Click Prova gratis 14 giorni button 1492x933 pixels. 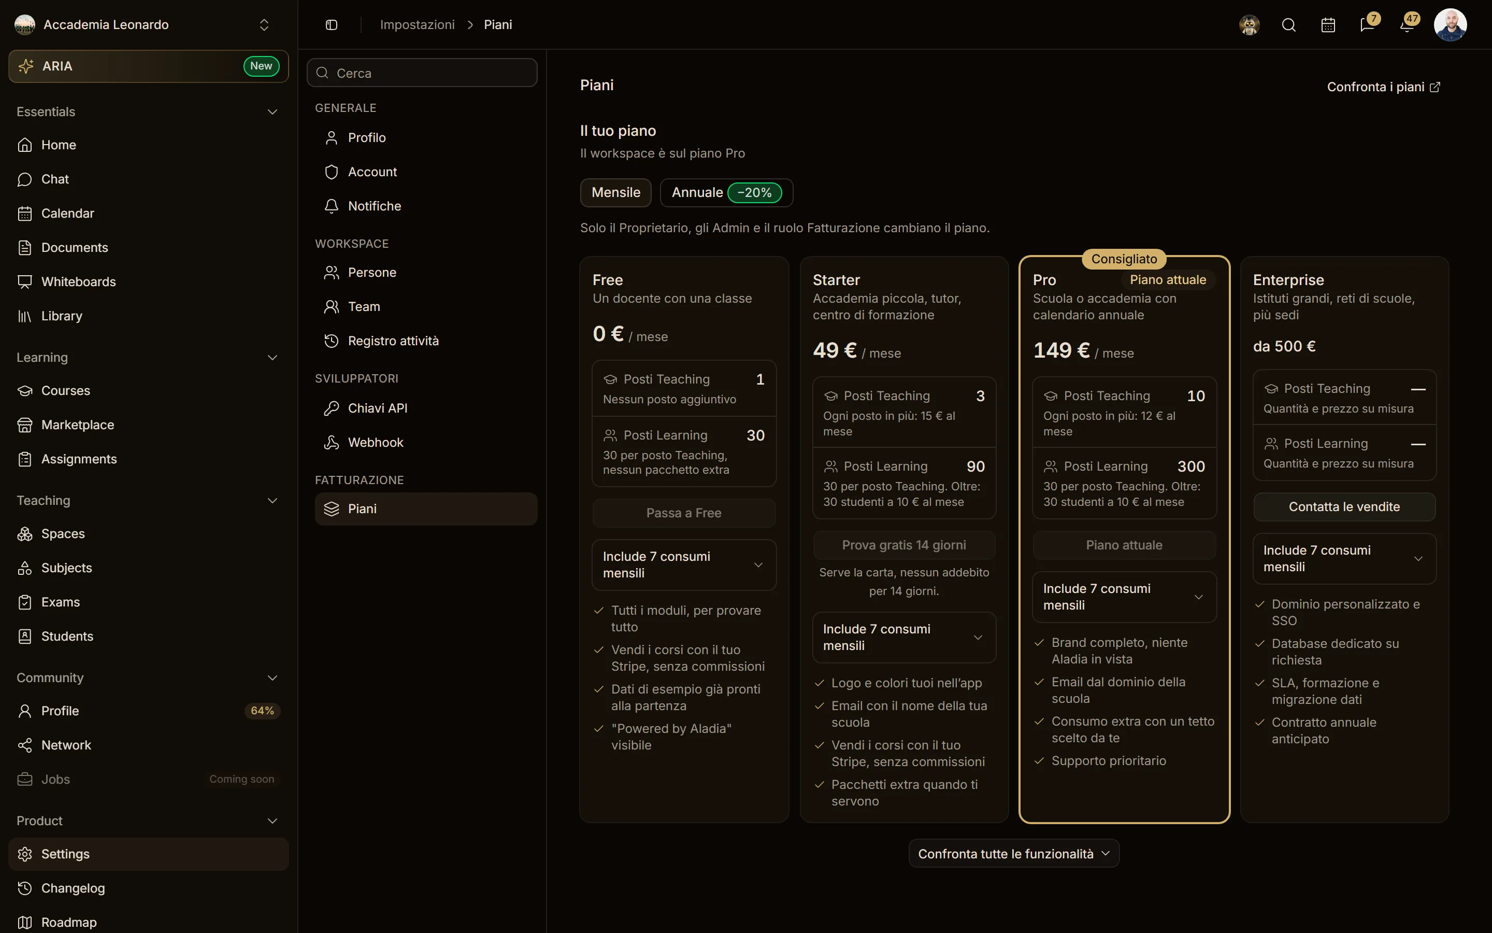click(x=904, y=545)
